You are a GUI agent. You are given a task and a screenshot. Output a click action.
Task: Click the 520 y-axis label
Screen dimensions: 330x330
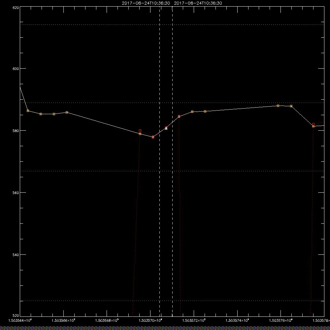point(16,316)
